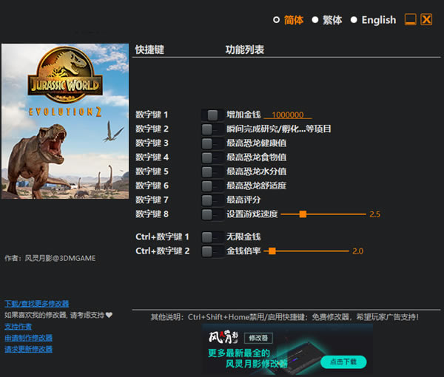Click the money amount input field

coord(288,115)
